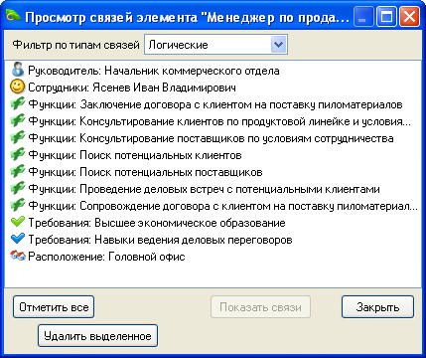Image resolution: width=426 pixels, height=358 pixels.
Task: Click the Закрыть button
Action: pos(377,307)
